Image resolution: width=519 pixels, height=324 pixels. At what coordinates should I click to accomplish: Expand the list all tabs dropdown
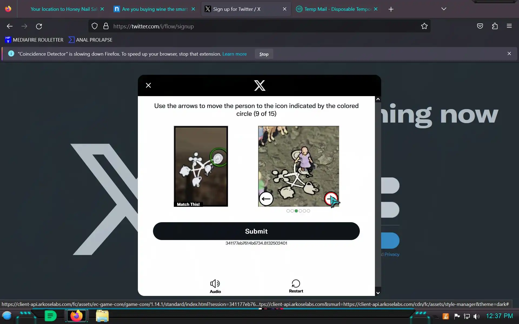tap(444, 9)
